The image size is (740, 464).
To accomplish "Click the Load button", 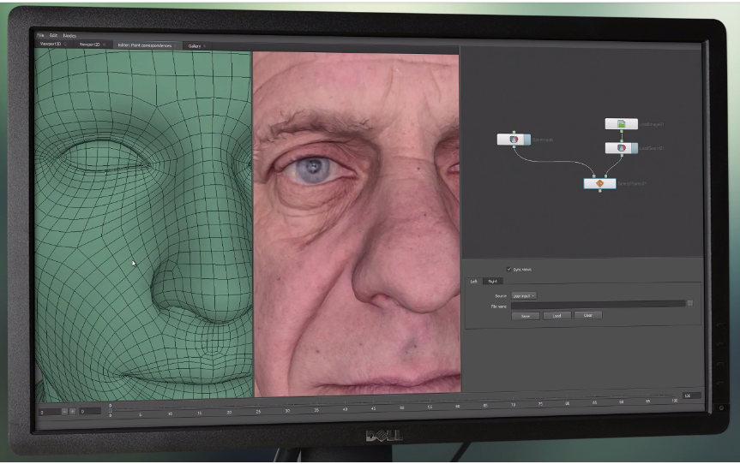I will [x=556, y=315].
